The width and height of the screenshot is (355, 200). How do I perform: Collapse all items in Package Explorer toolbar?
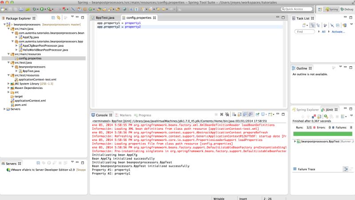(x=53, y=18)
